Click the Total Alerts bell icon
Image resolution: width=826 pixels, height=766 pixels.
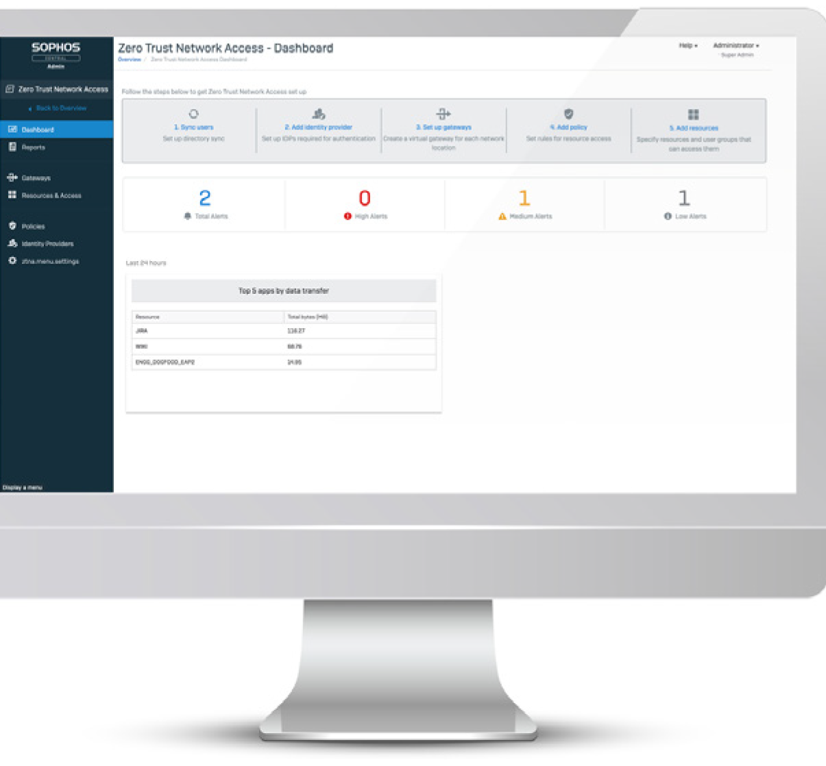(x=187, y=217)
